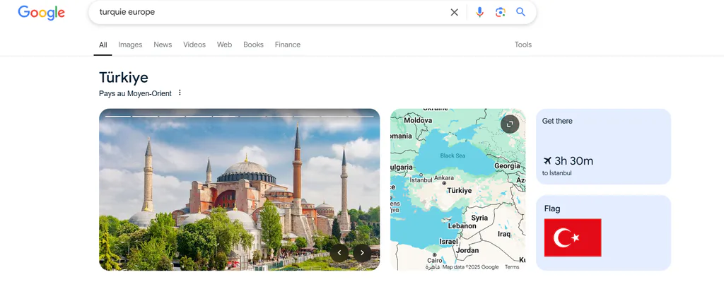Show the next photo in carousel

click(362, 253)
